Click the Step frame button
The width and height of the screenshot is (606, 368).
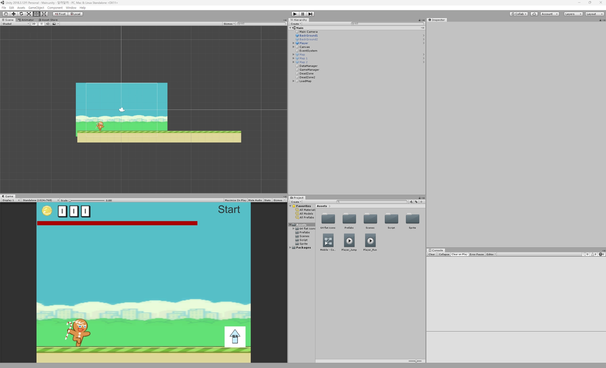click(x=310, y=14)
